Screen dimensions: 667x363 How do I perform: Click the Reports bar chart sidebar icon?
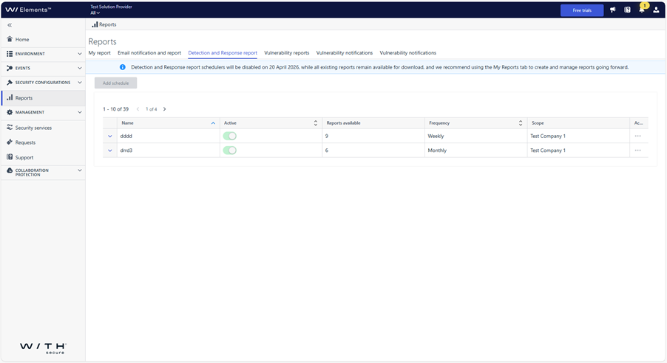pos(10,97)
